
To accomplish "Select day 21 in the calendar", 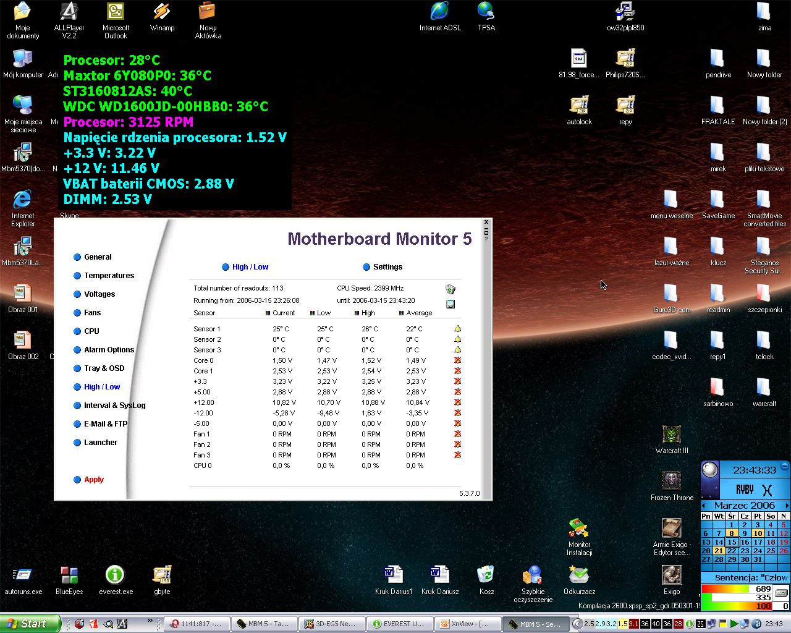I will pyautogui.click(x=719, y=551).
